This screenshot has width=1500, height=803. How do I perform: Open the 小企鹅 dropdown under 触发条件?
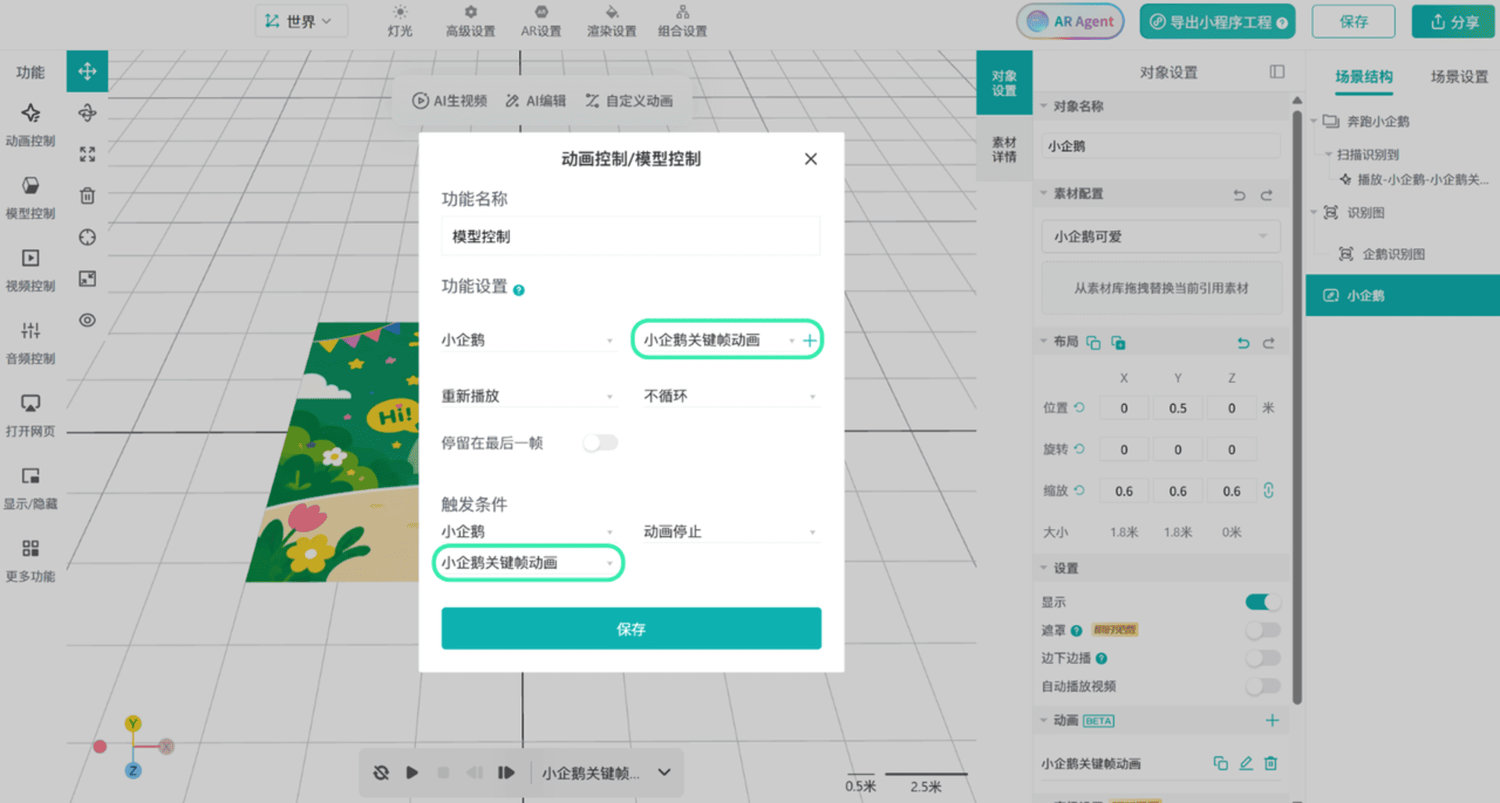pos(528,532)
